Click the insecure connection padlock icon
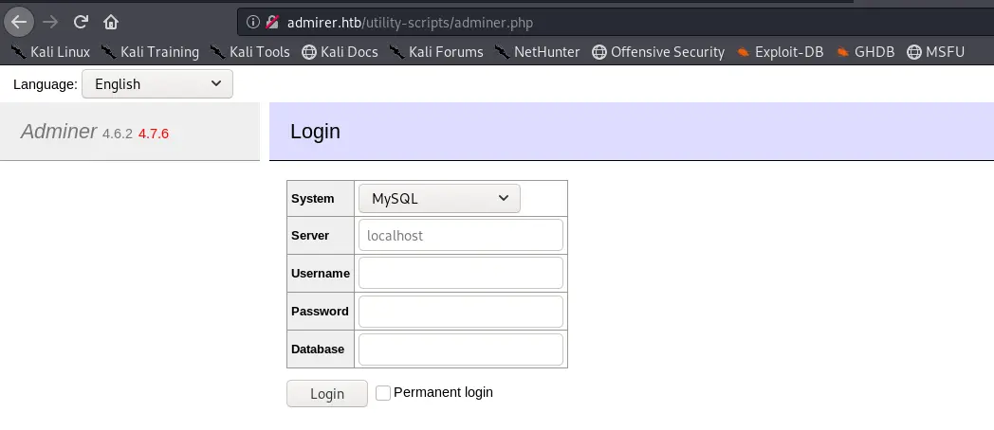The image size is (994, 430). coord(272,22)
